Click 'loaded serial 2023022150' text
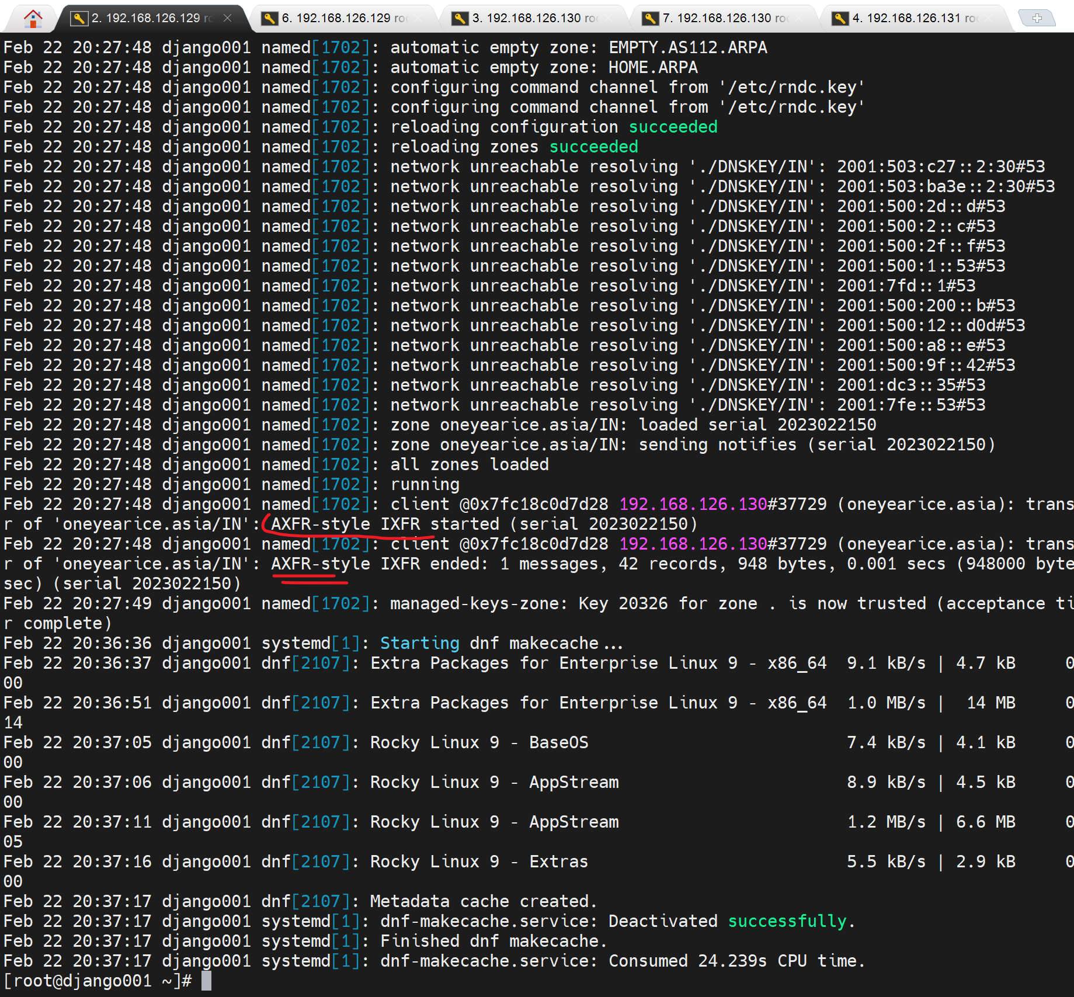 point(757,425)
